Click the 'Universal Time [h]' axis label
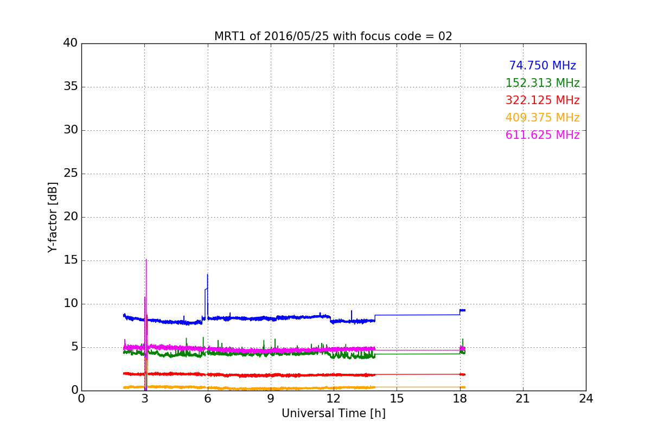This screenshot has height=434, width=651. pyautogui.click(x=333, y=413)
